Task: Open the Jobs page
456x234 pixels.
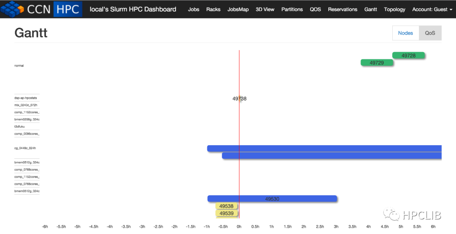Action: tap(194, 9)
